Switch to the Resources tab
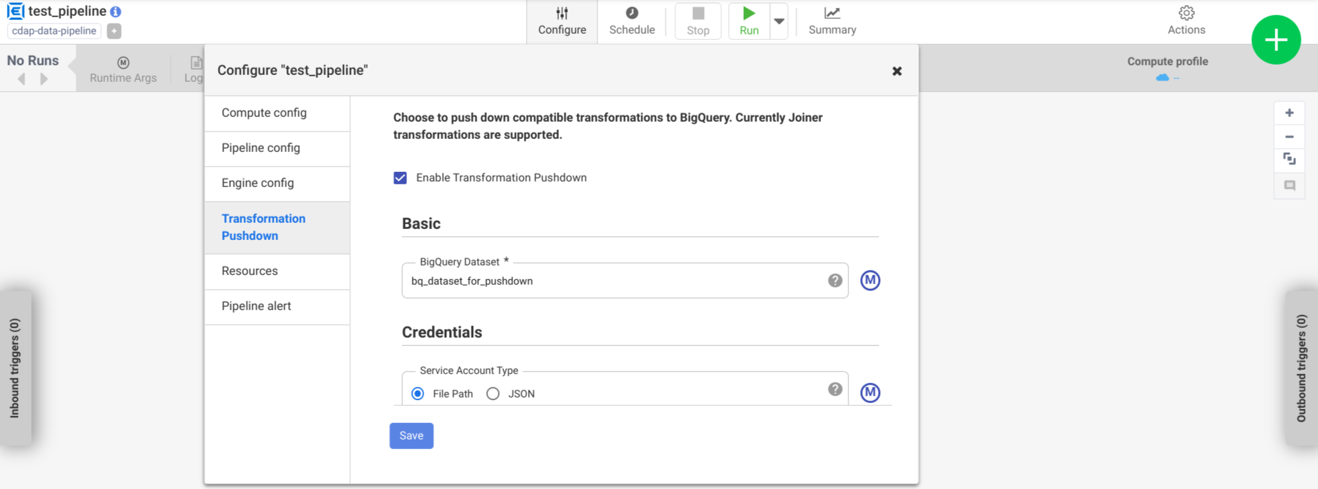 tap(248, 271)
